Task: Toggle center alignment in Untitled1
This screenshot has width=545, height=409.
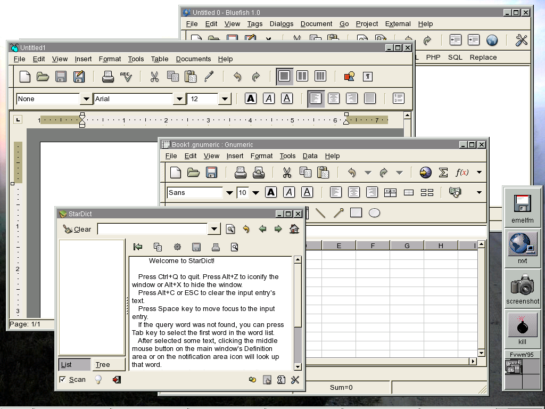Action: pos(334,99)
